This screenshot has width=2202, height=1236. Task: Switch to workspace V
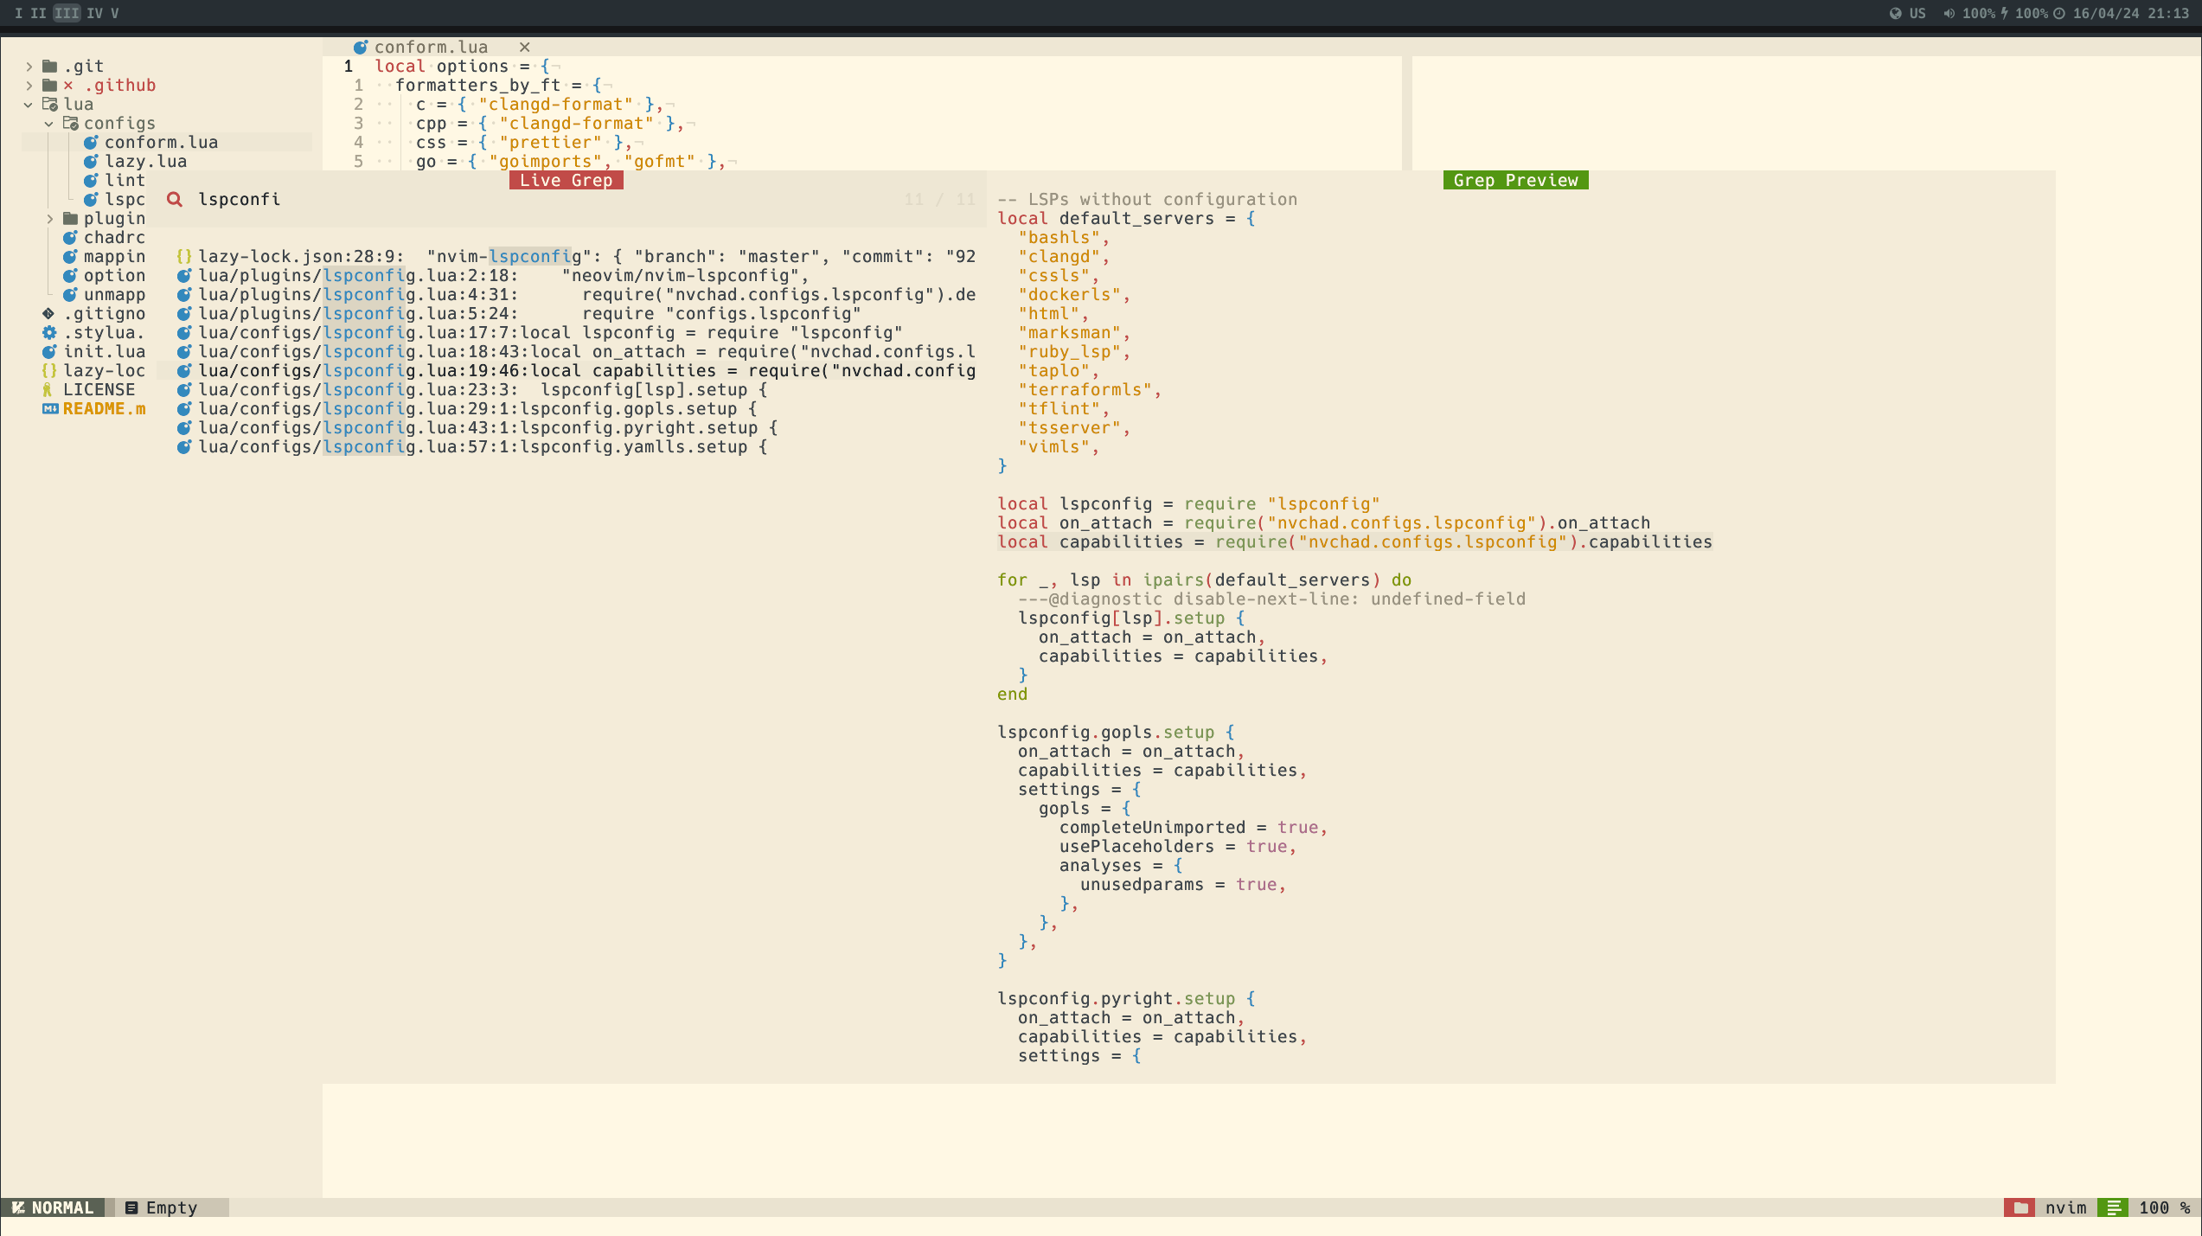(114, 13)
